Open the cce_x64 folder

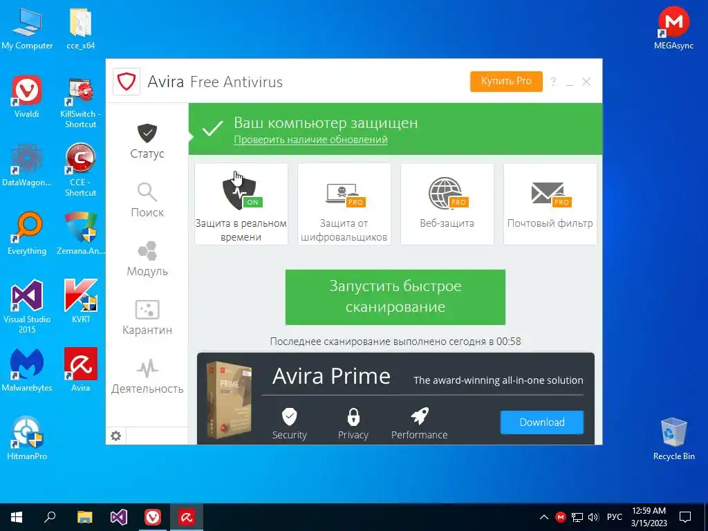tap(80, 29)
